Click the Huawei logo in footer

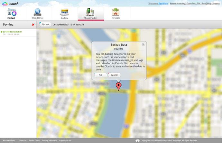tap(137, 140)
